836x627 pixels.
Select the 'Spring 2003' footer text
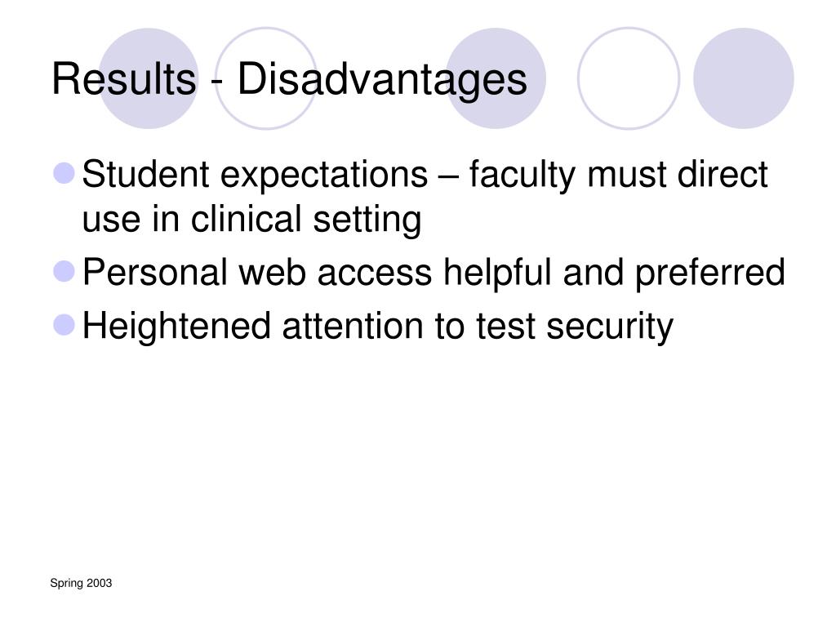tap(81, 583)
